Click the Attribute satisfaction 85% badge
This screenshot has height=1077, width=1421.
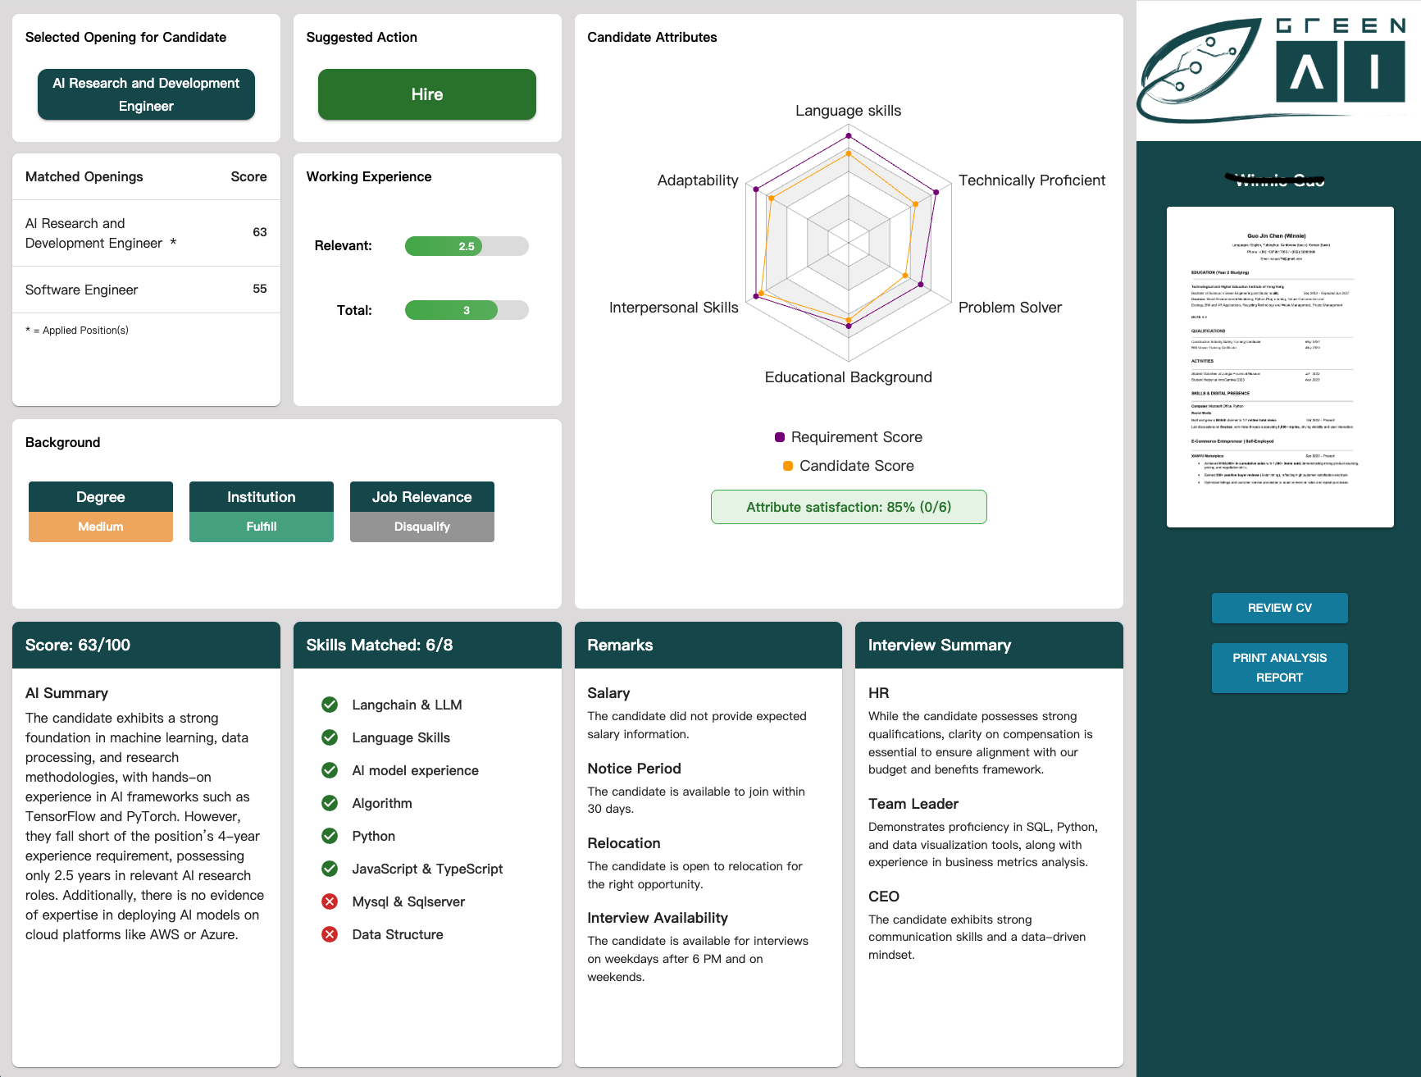848,507
